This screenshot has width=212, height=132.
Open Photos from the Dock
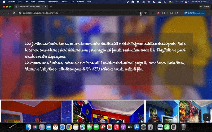(110, 127)
